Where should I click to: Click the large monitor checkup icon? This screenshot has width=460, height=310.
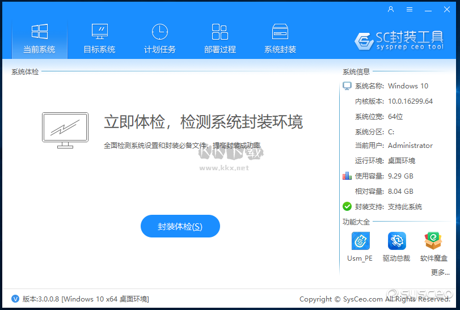65,130
